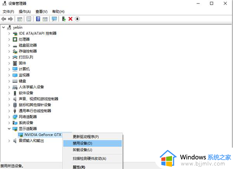Open the 帮助(H) menu
This screenshot has width=233, height=169.
point(58,12)
